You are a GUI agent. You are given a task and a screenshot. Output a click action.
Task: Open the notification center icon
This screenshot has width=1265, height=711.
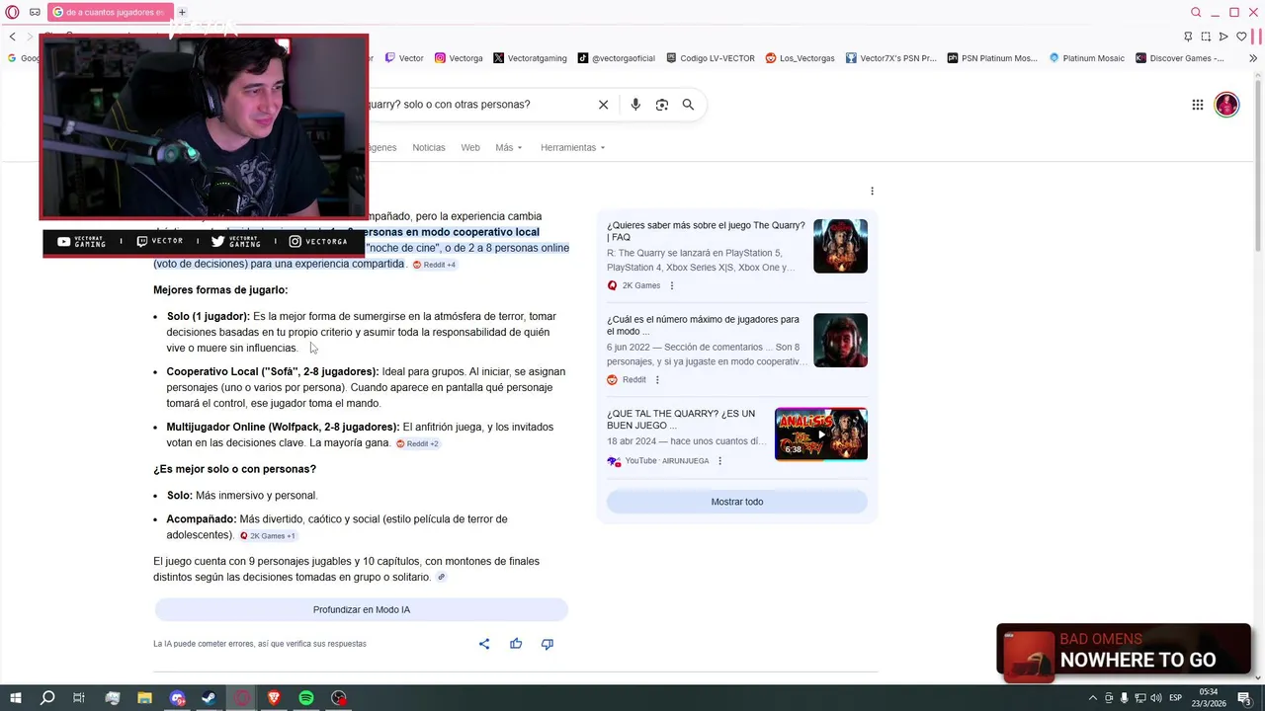(x=1244, y=698)
